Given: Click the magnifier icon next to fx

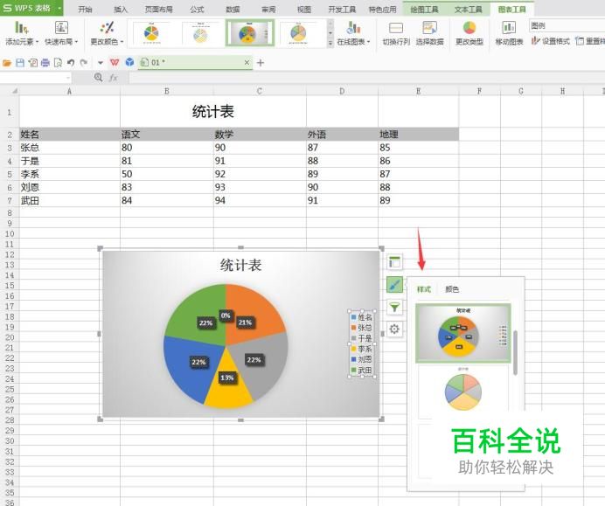Looking at the screenshot, I should (x=99, y=78).
